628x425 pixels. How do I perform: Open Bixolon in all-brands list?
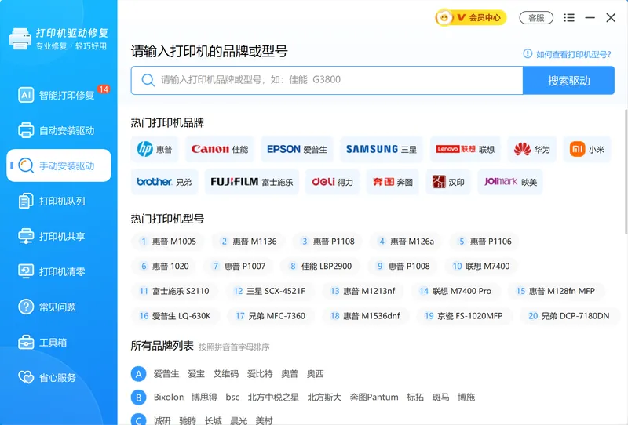[x=169, y=397]
